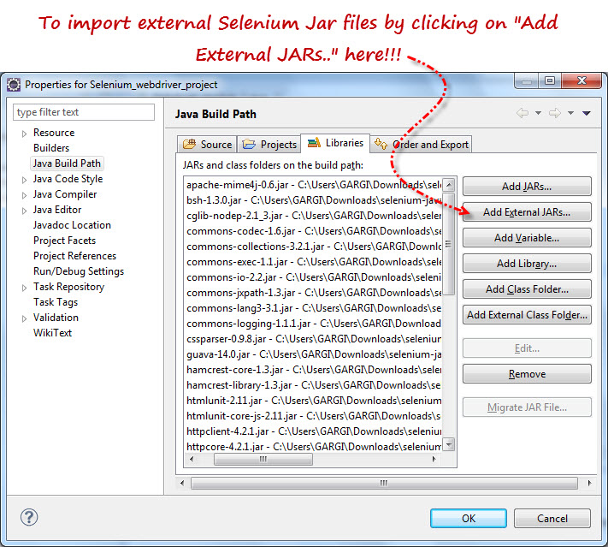The width and height of the screenshot is (608, 547).
Task: Click Add External Class Folder... button
Action: [527, 314]
